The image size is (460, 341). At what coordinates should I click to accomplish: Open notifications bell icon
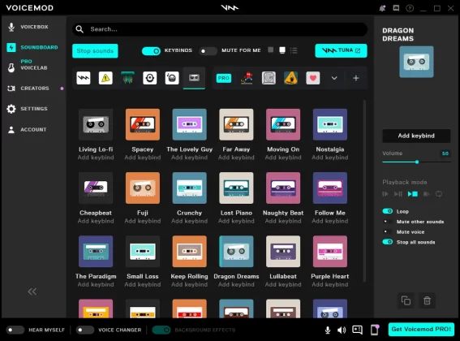click(382, 8)
